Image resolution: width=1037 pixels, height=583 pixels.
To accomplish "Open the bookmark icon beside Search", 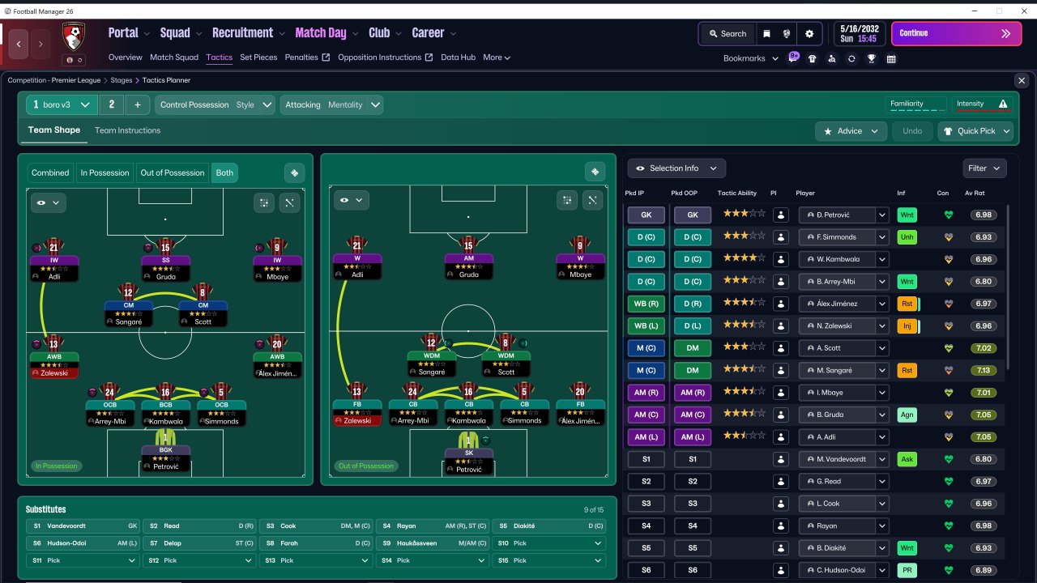I will point(766,34).
